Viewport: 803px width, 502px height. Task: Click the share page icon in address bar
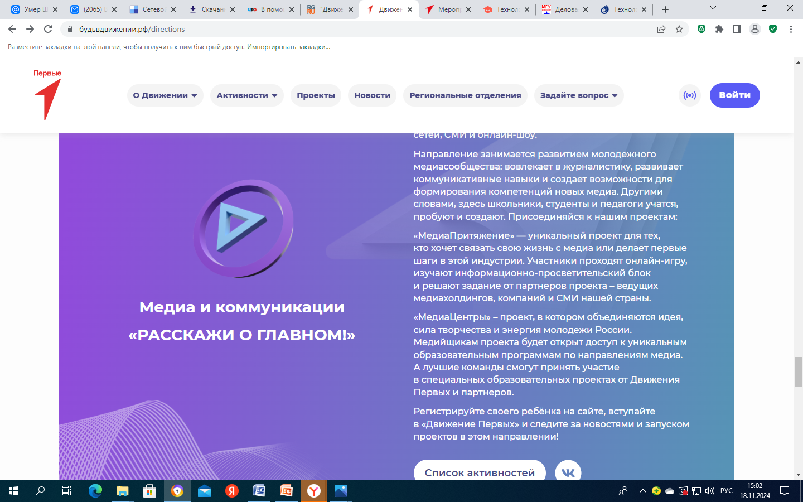tap(661, 29)
